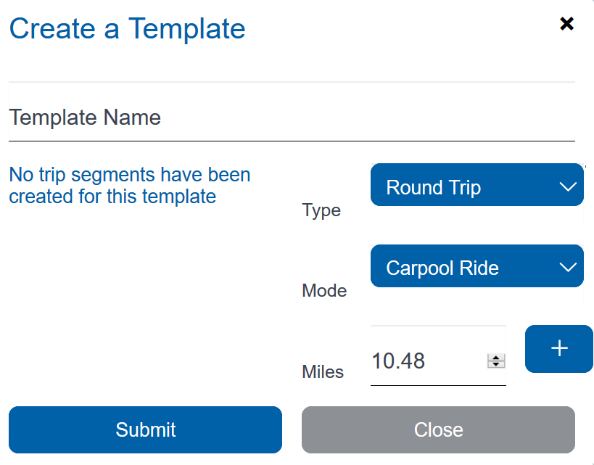This screenshot has width=594, height=465.
Task: Click the Create a Template heading
Action: 127,29
